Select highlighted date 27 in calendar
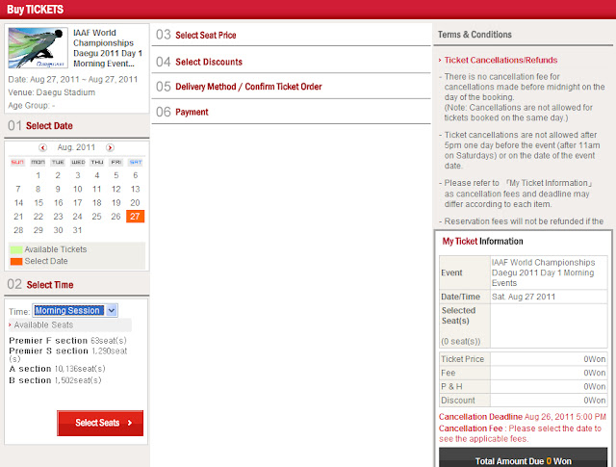Screen dimensions: 616x467 click(135, 217)
